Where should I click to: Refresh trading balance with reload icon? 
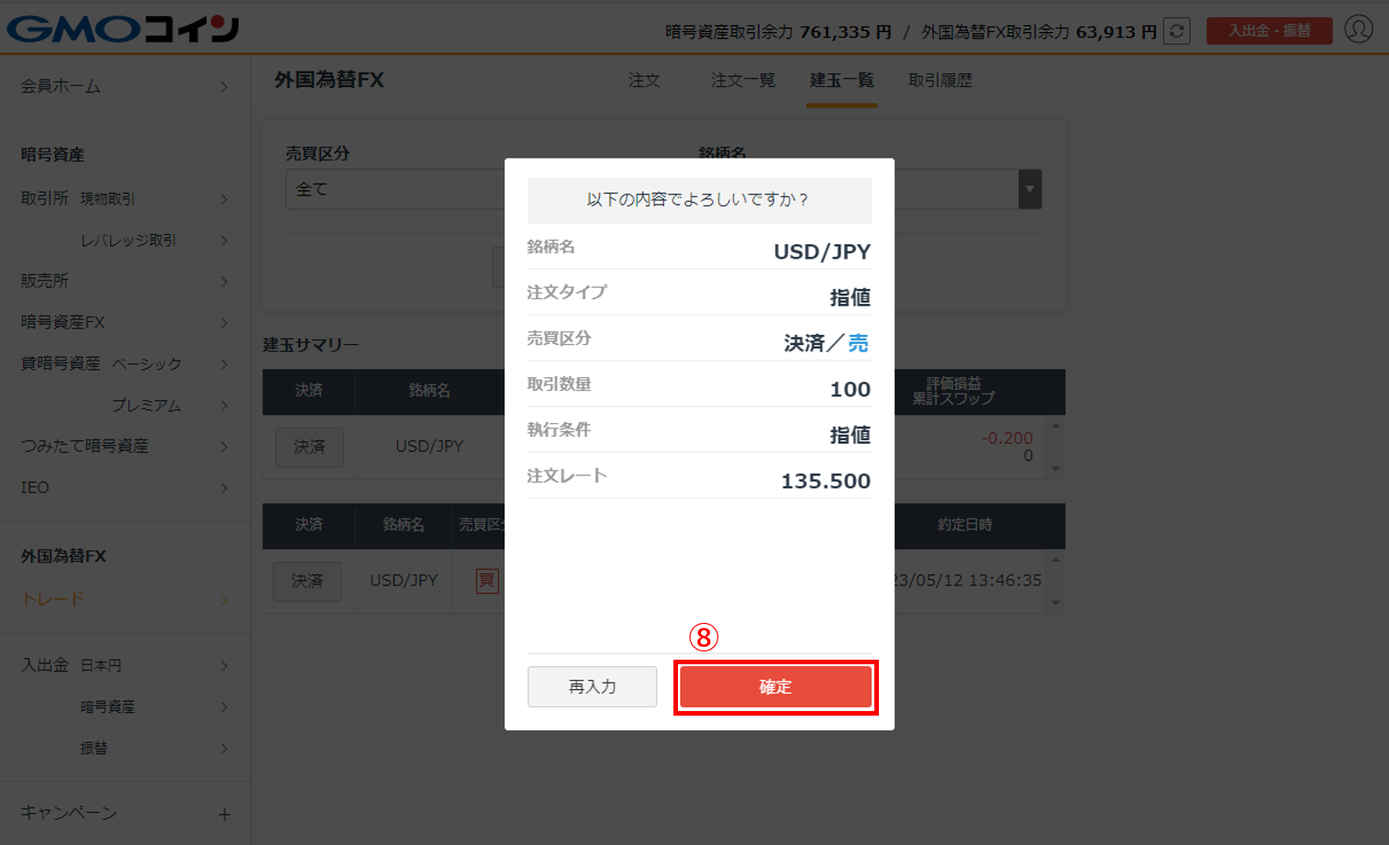[x=1176, y=31]
